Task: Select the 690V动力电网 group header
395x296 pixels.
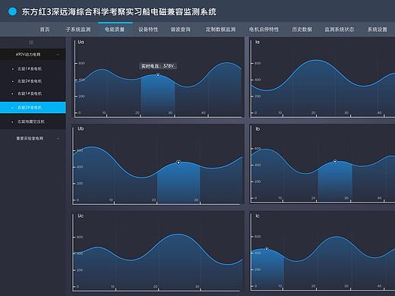Action: (33, 55)
